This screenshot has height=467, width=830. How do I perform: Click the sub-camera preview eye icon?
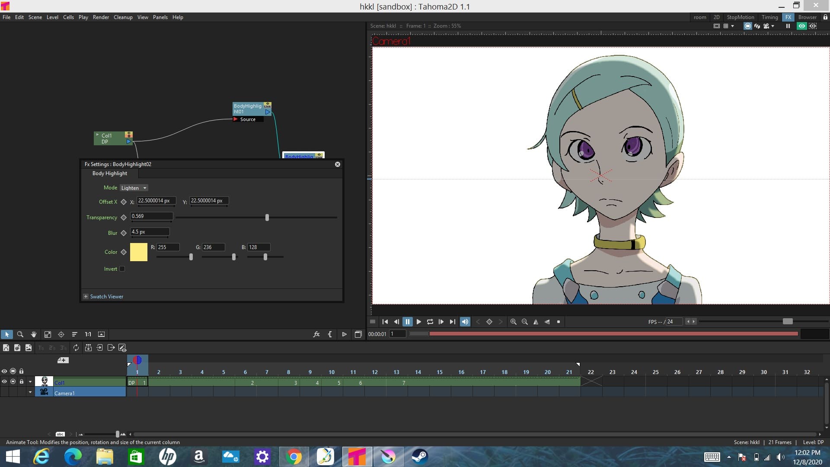point(813,26)
